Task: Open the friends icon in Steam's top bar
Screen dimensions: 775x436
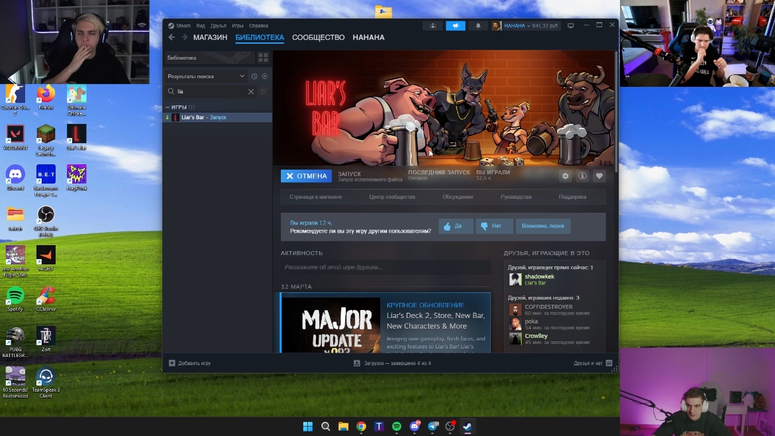Action: point(433,26)
